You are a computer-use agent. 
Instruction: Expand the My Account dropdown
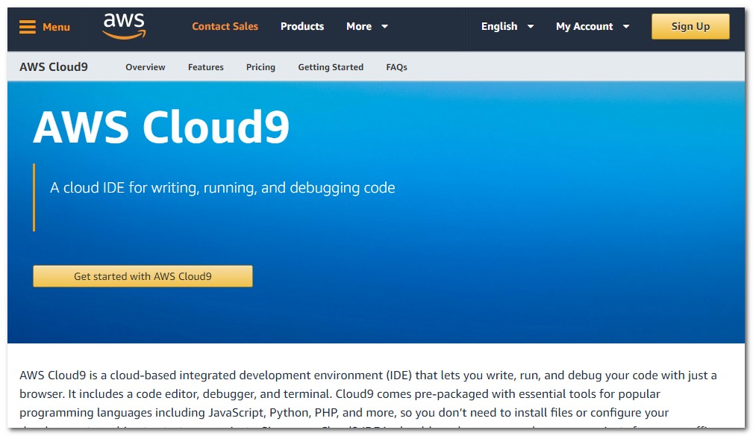pos(592,26)
